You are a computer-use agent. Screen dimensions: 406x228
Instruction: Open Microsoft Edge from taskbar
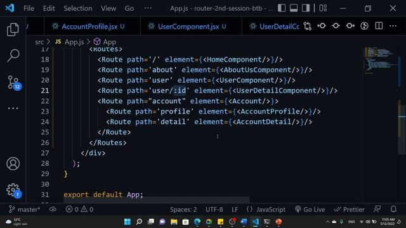tap(197, 222)
